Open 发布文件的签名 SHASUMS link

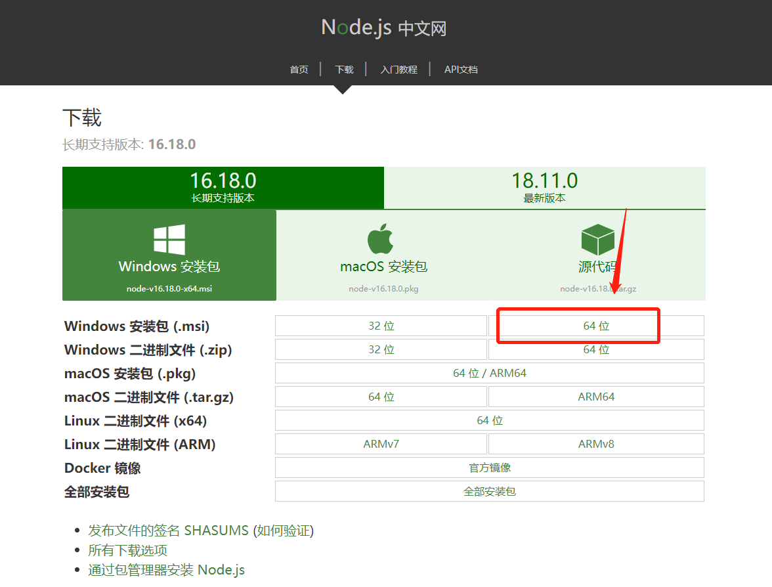(x=168, y=531)
